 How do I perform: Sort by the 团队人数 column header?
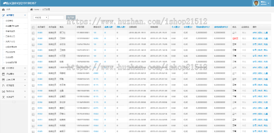click(121, 27)
